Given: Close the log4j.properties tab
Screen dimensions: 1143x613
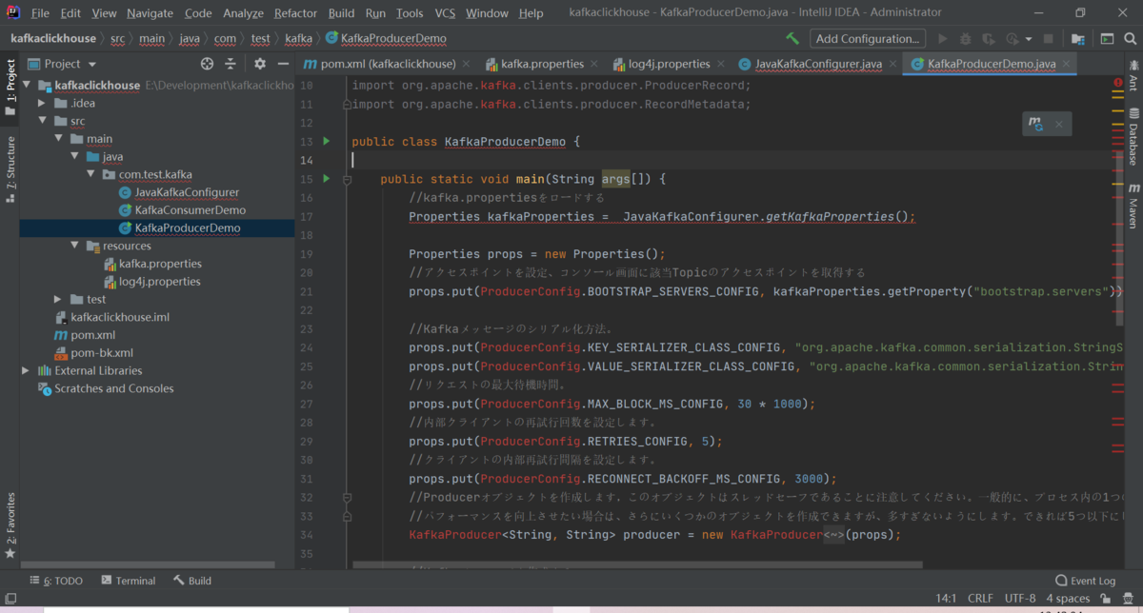Looking at the screenshot, I should (721, 64).
